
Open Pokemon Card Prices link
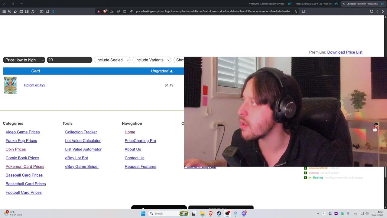pyautogui.click(x=25, y=167)
